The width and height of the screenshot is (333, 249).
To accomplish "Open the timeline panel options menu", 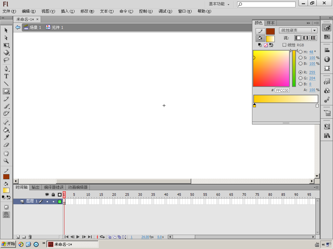I will pyautogui.click(x=316, y=188).
